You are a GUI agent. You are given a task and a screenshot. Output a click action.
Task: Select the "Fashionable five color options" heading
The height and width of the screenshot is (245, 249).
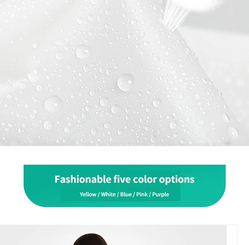pyautogui.click(x=124, y=179)
